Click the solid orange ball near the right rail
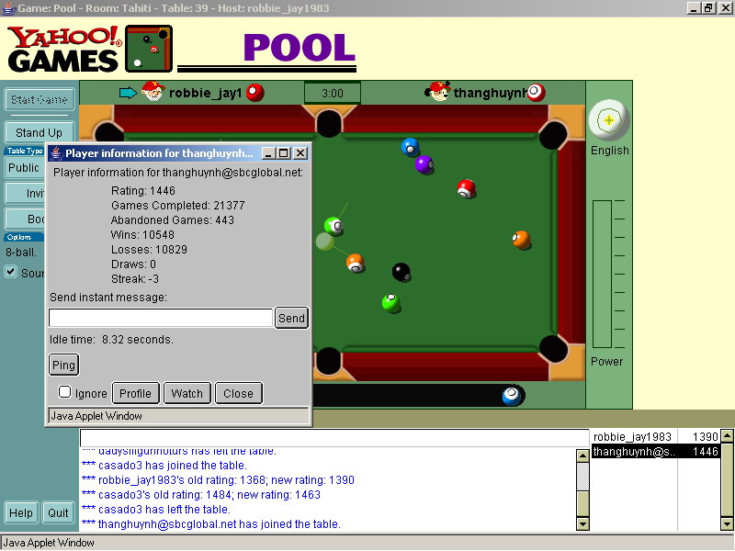 [x=521, y=240]
